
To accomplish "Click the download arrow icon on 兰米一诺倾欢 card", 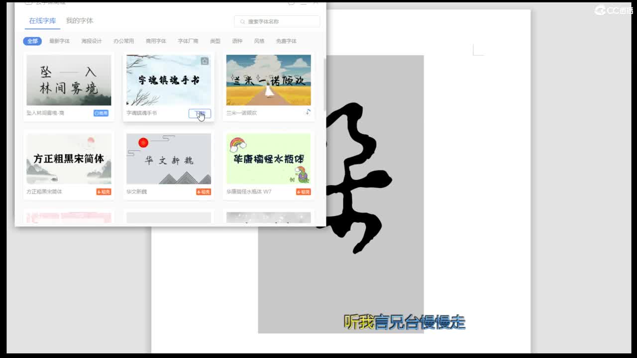I will pyautogui.click(x=309, y=112).
